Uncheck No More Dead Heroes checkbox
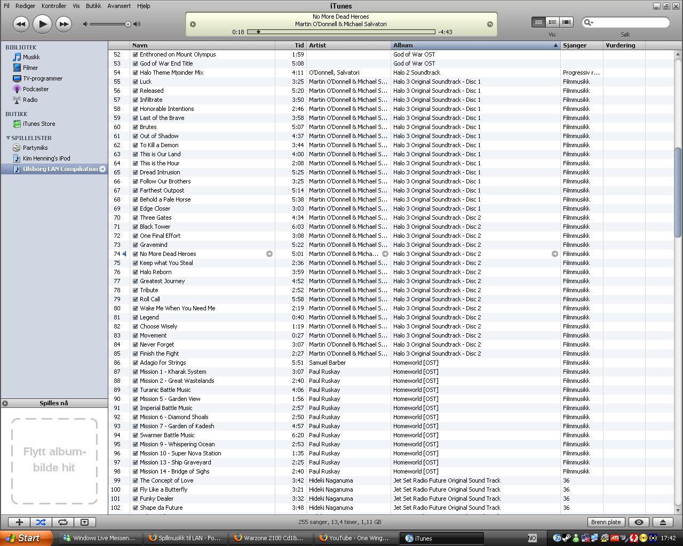 click(135, 254)
